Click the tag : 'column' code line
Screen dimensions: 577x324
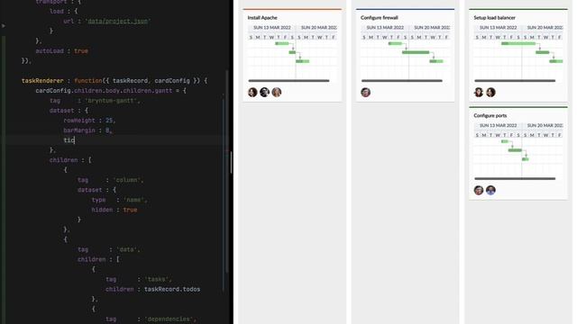(110, 180)
